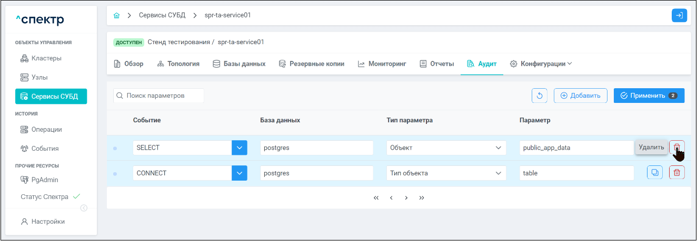This screenshot has width=697, height=241.
Task: Expand the Объект parameter type dropdown
Action: pos(446,148)
